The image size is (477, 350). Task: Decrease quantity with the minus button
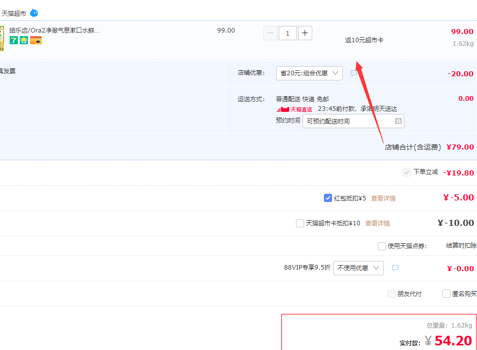pyautogui.click(x=271, y=33)
